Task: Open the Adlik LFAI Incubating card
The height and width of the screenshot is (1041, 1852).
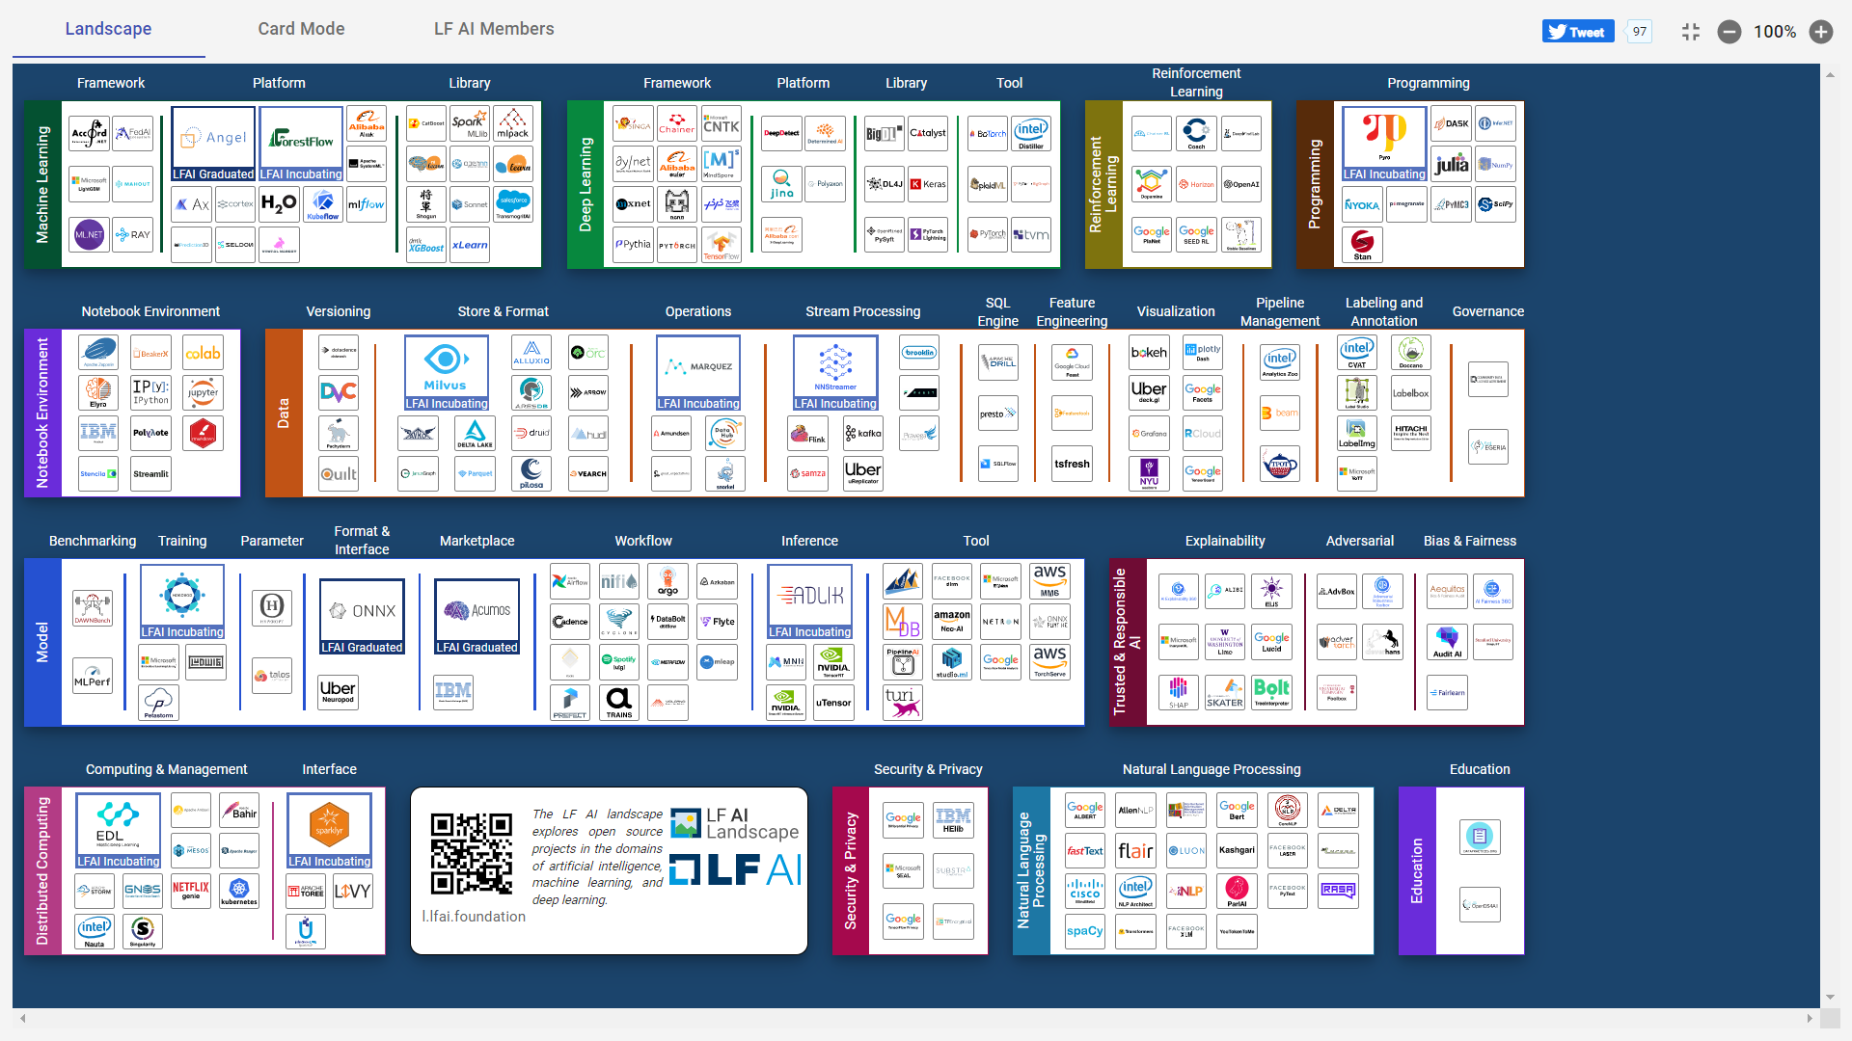Action: point(810,602)
